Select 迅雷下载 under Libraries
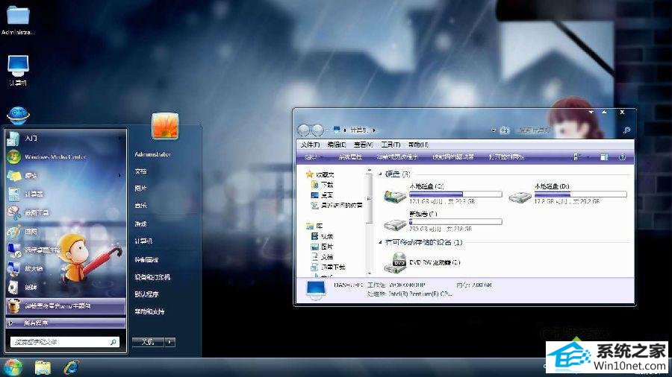The image size is (672, 377). 329,267
